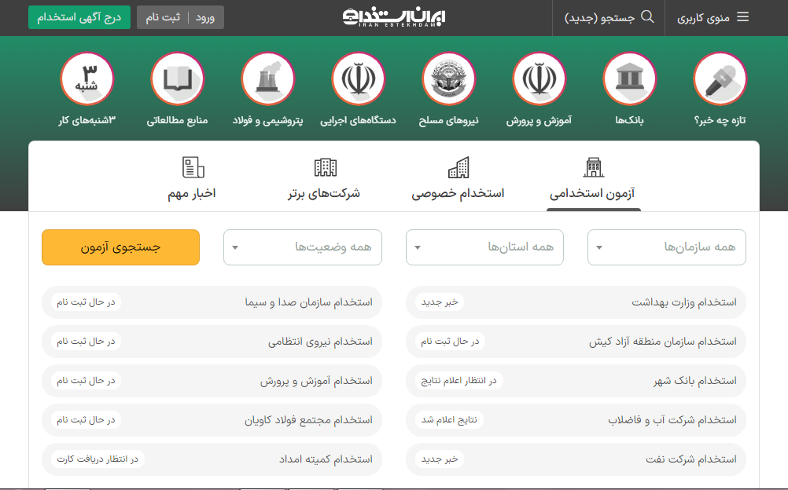This screenshot has width=788, height=490.
Task: Open the پتروشیمی و فولاد factory icon
Action: 267,79
